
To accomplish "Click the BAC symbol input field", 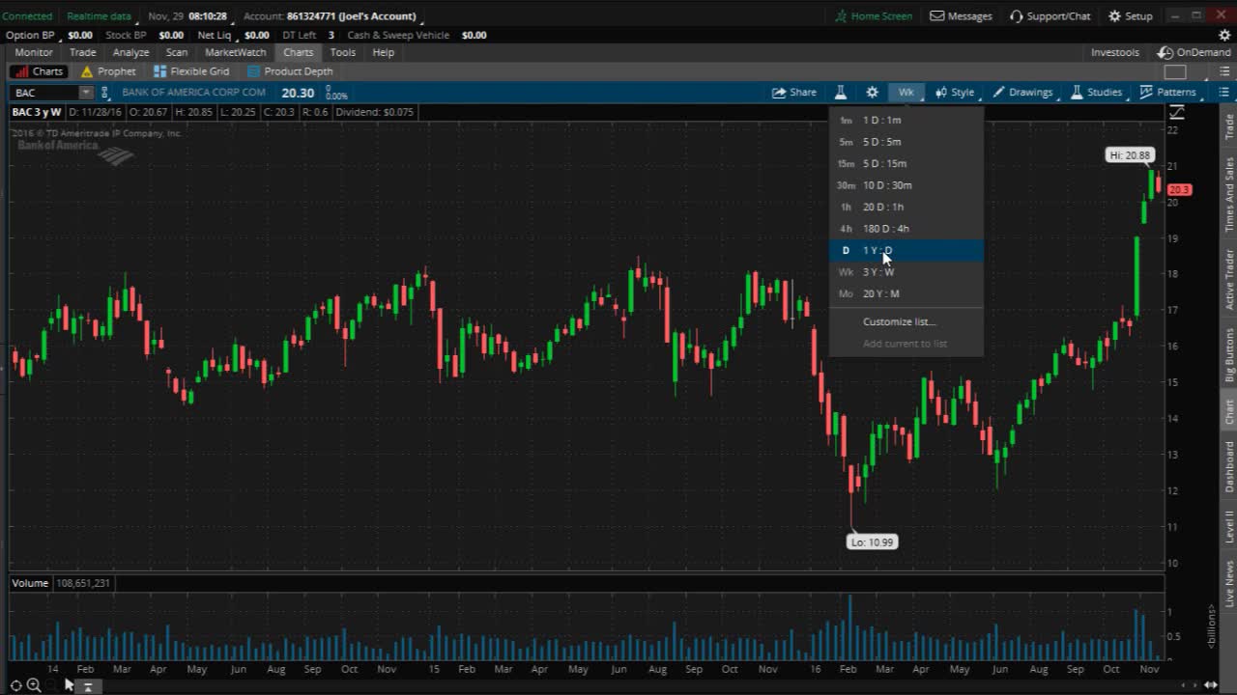I will [44, 93].
